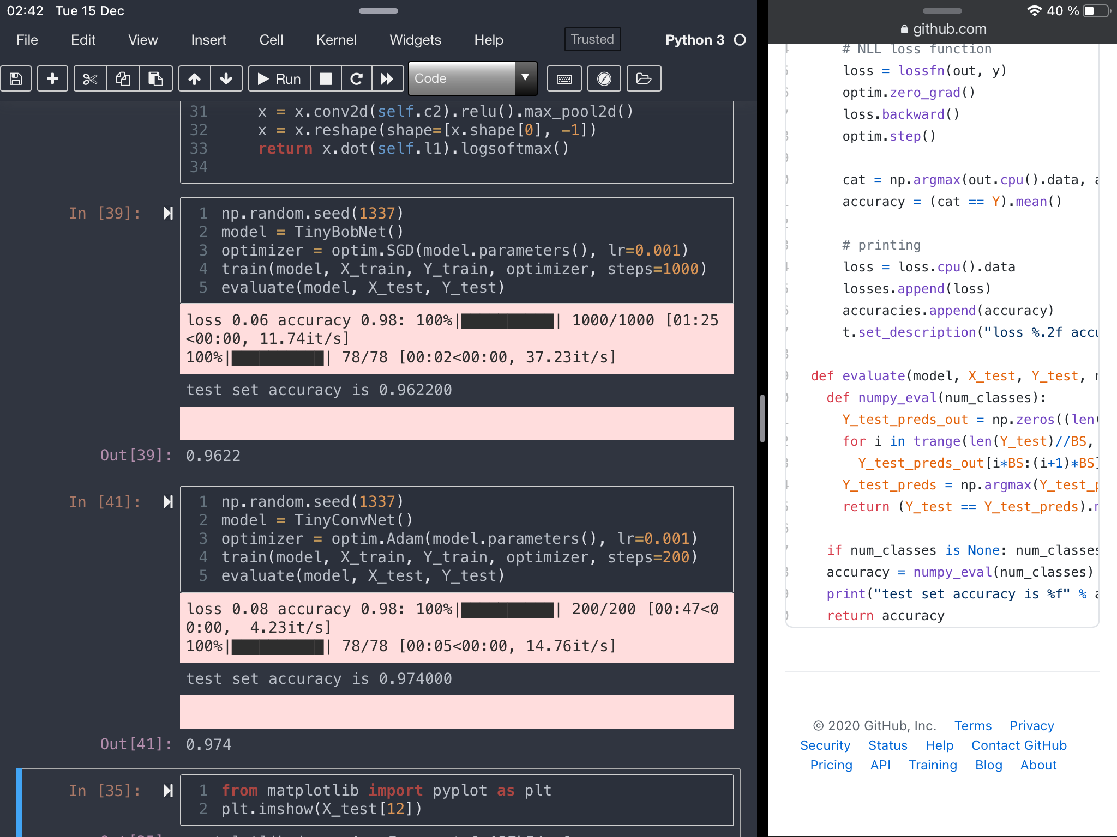
Task: Insert a new cell with the plus icon
Action: (x=52, y=78)
